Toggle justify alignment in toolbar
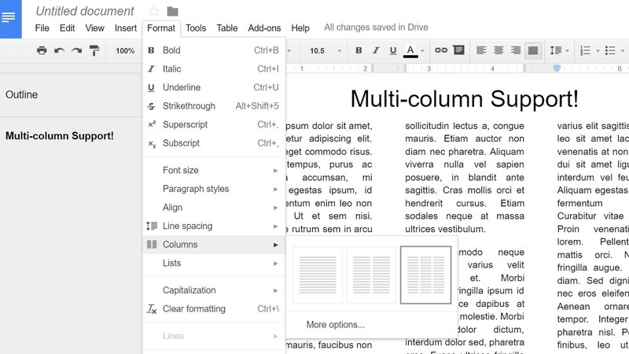Screen dimensions: 629x354 (x=533, y=50)
